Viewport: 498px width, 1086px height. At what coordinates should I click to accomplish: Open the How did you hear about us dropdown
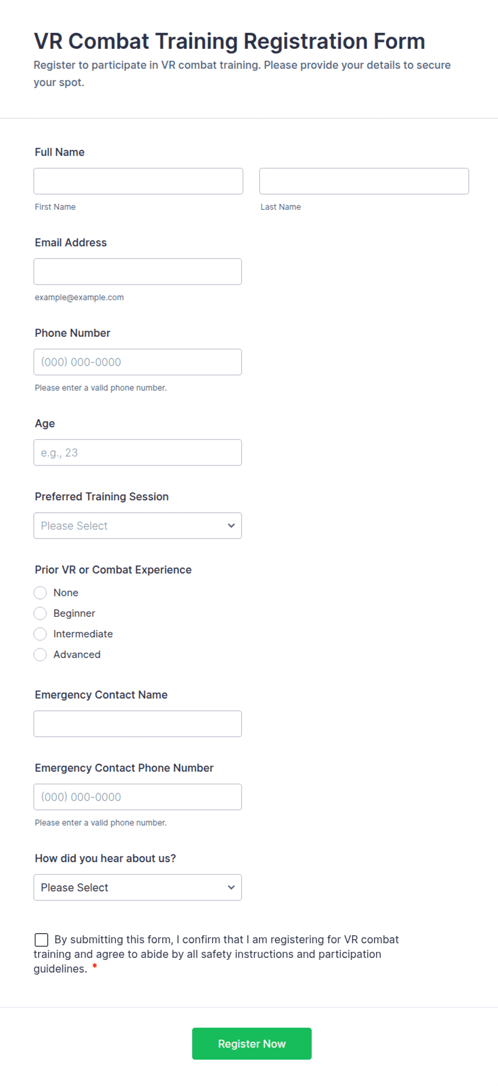click(x=138, y=888)
